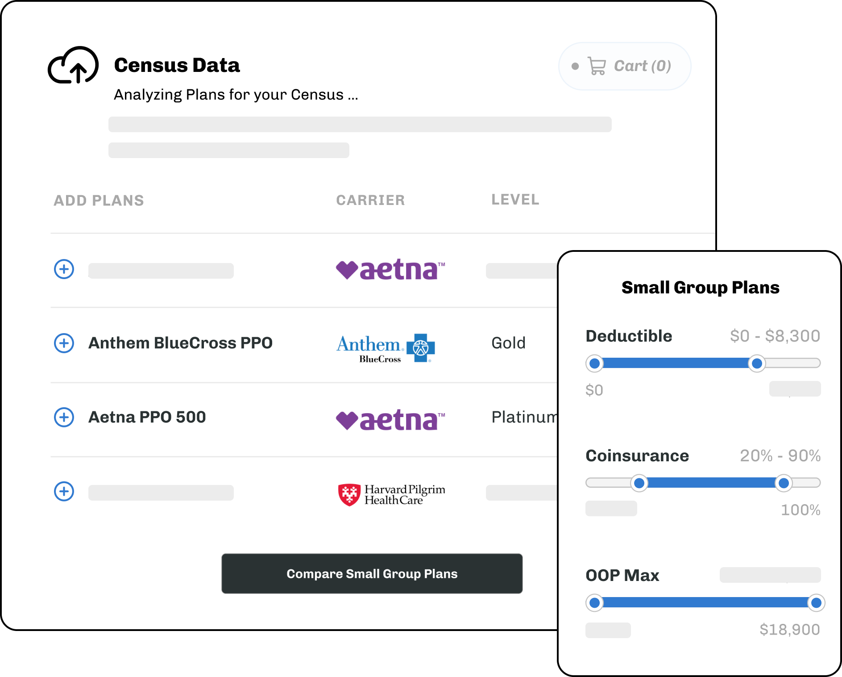Click the plus icon on the top Aetna row
The height and width of the screenshot is (677, 842).
[x=64, y=269]
